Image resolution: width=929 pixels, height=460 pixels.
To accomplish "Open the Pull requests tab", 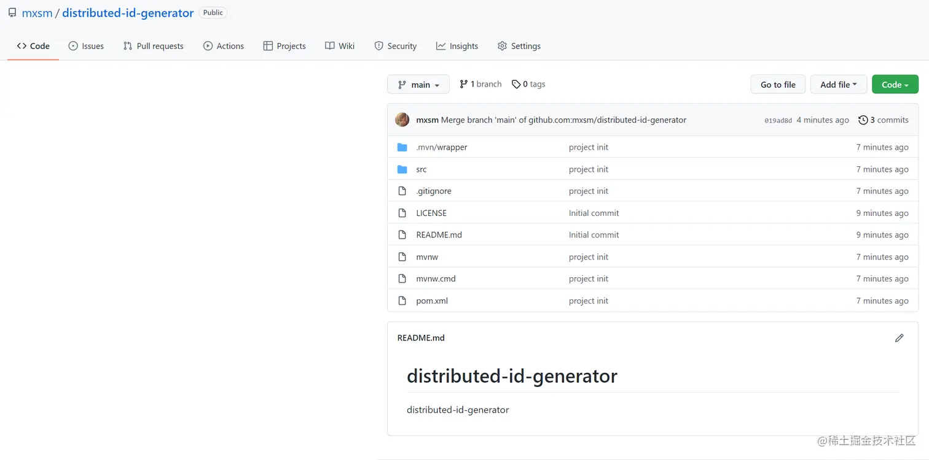I will tap(154, 46).
